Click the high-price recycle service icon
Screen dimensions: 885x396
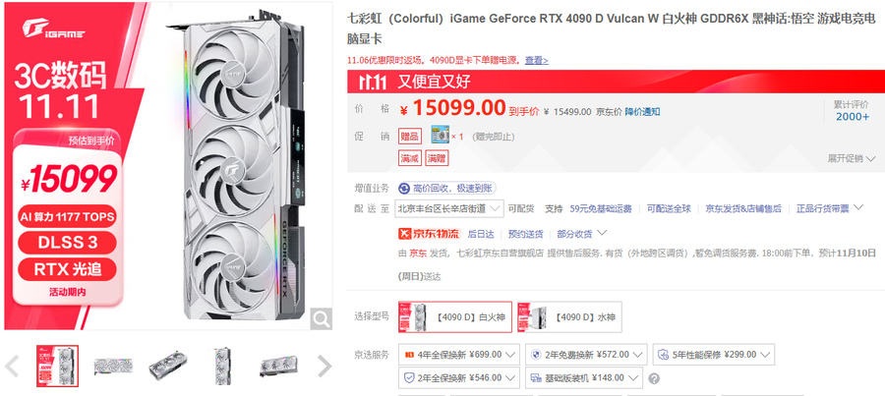point(404,189)
